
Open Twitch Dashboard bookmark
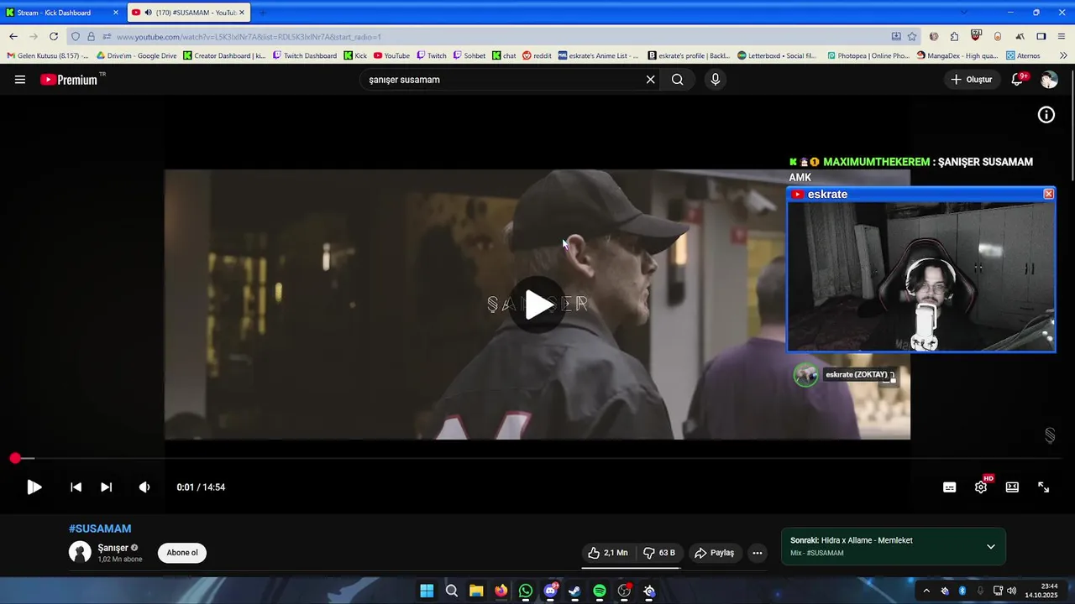click(x=305, y=56)
